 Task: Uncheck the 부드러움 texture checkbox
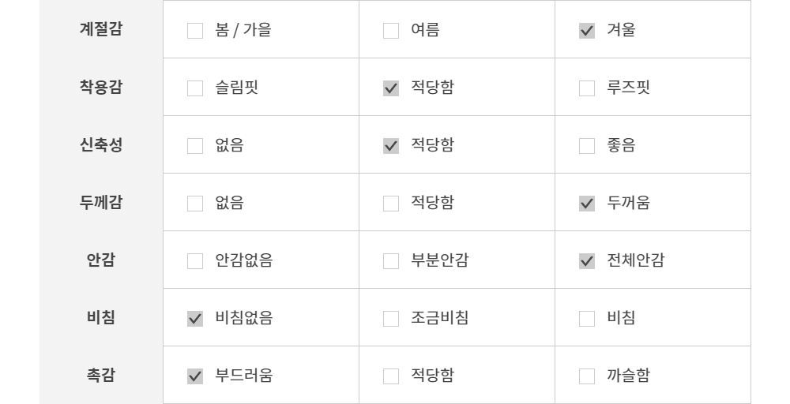(x=195, y=376)
